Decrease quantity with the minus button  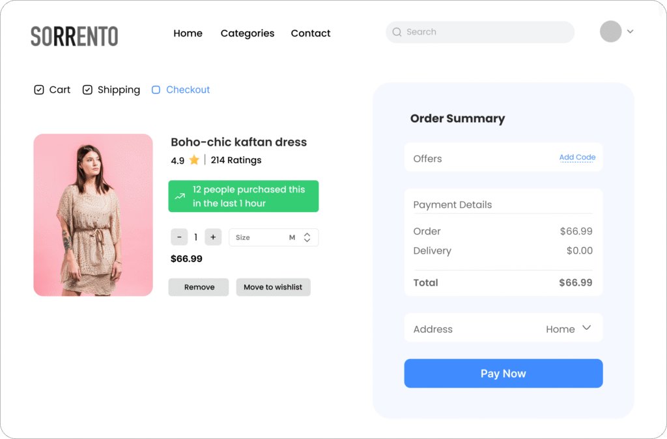click(179, 237)
